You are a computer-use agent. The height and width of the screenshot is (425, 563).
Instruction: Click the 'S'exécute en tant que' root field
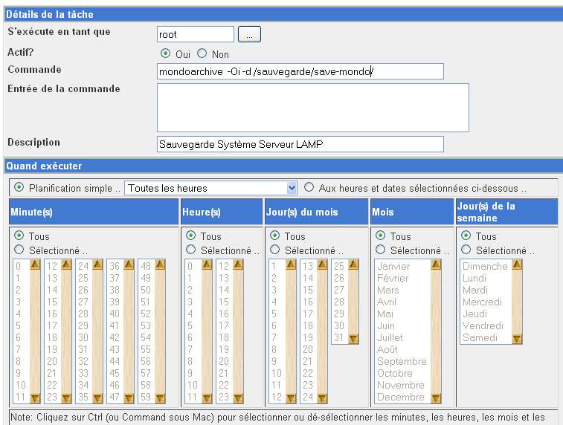coord(196,34)
